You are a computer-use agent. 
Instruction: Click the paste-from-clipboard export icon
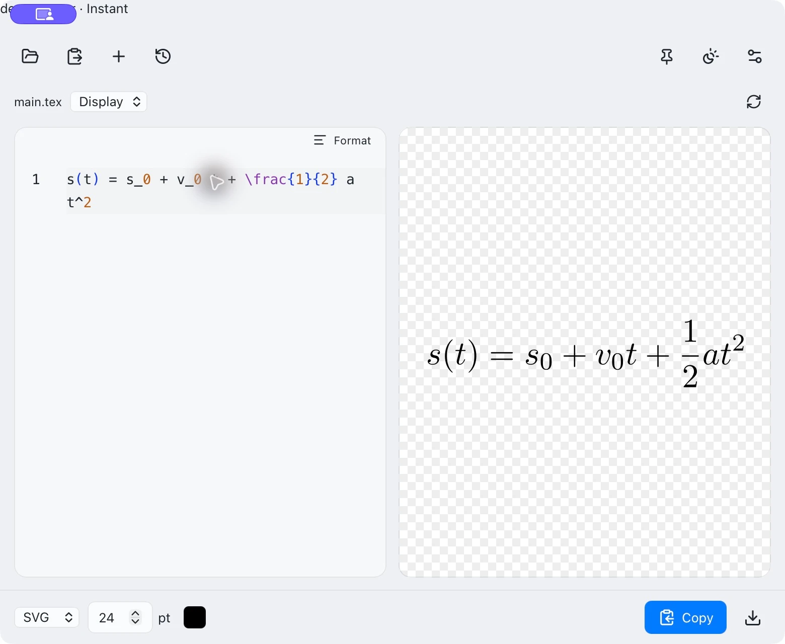(x=74, y=56)
